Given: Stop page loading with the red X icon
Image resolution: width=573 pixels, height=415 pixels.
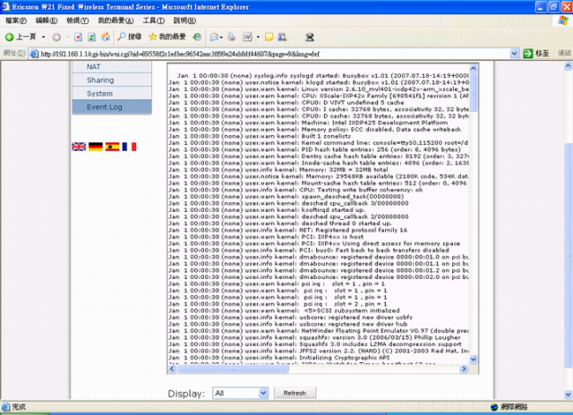Looking at the screenshot, I should click(x=78, y=37).
